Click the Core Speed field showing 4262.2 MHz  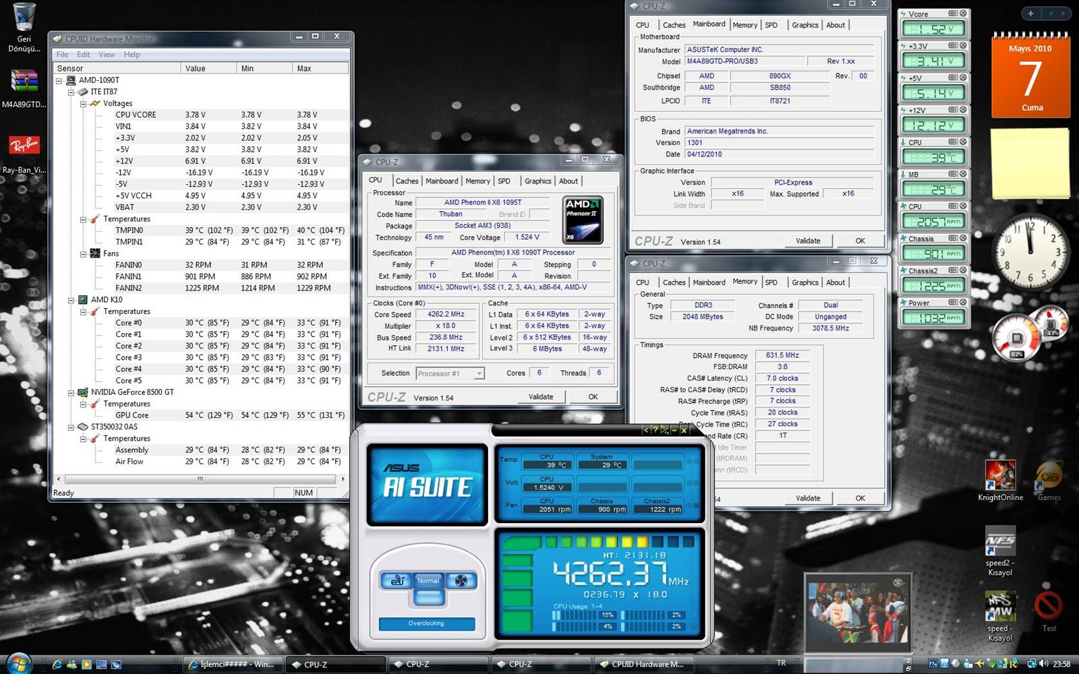446,315
